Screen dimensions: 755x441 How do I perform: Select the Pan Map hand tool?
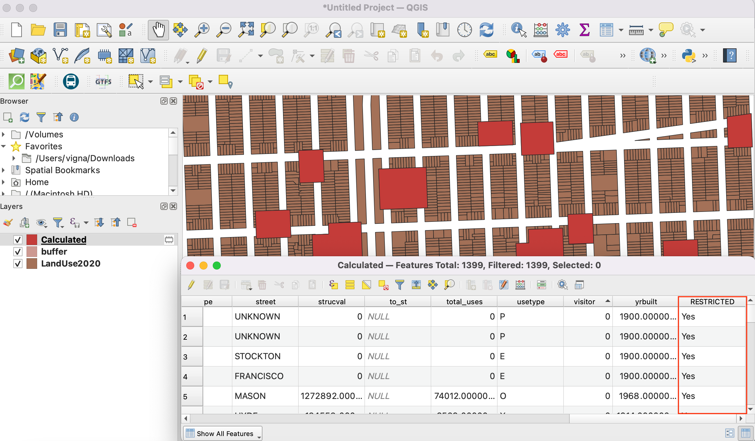click(158, 30)
